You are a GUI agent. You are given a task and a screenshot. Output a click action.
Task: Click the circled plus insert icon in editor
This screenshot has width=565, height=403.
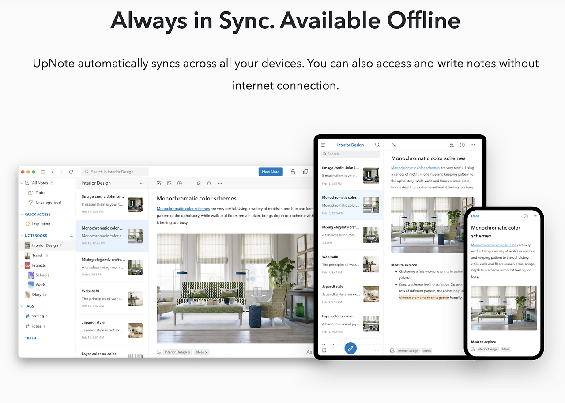pyautogui.click(x=180, y=183)
